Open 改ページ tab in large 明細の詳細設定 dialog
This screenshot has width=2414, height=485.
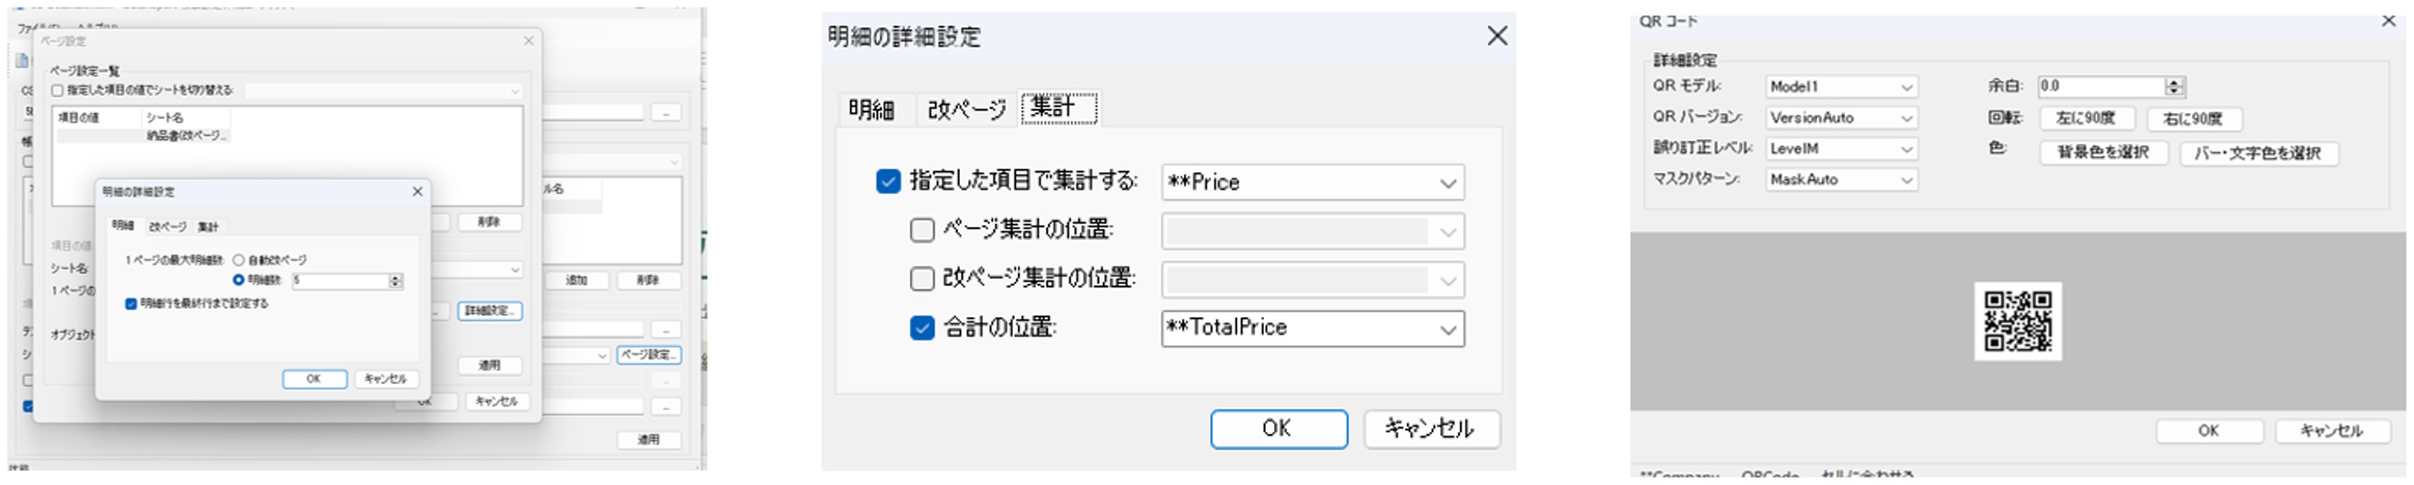point(966,110)
